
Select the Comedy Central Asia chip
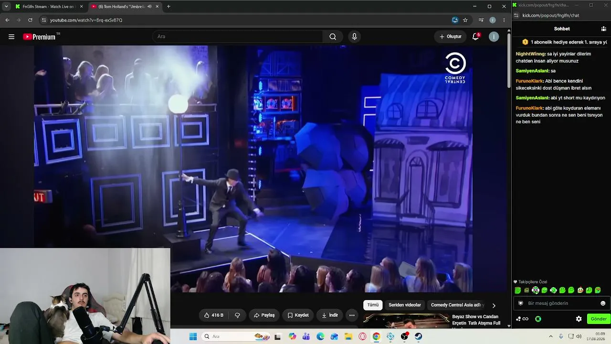[x=457, y=305]
